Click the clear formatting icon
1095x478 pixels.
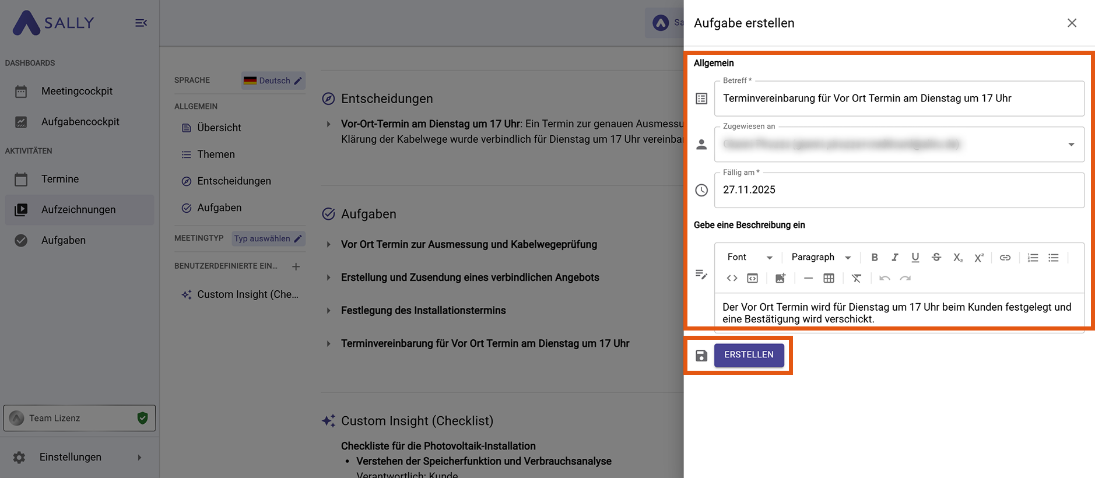click(x=856, y=279)
